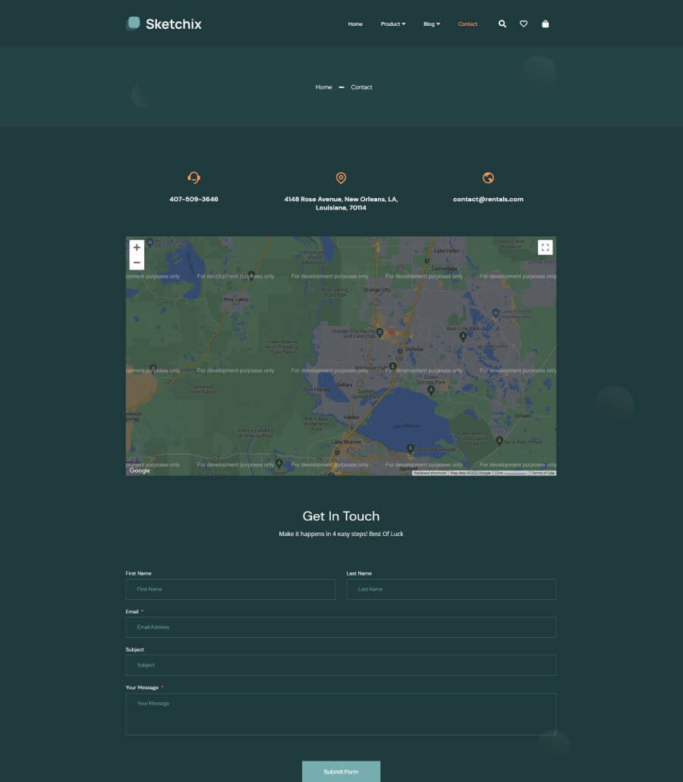683x782 pixels.
Task: Open the Google logo link on the map
Action: click(x=139, y=470)
